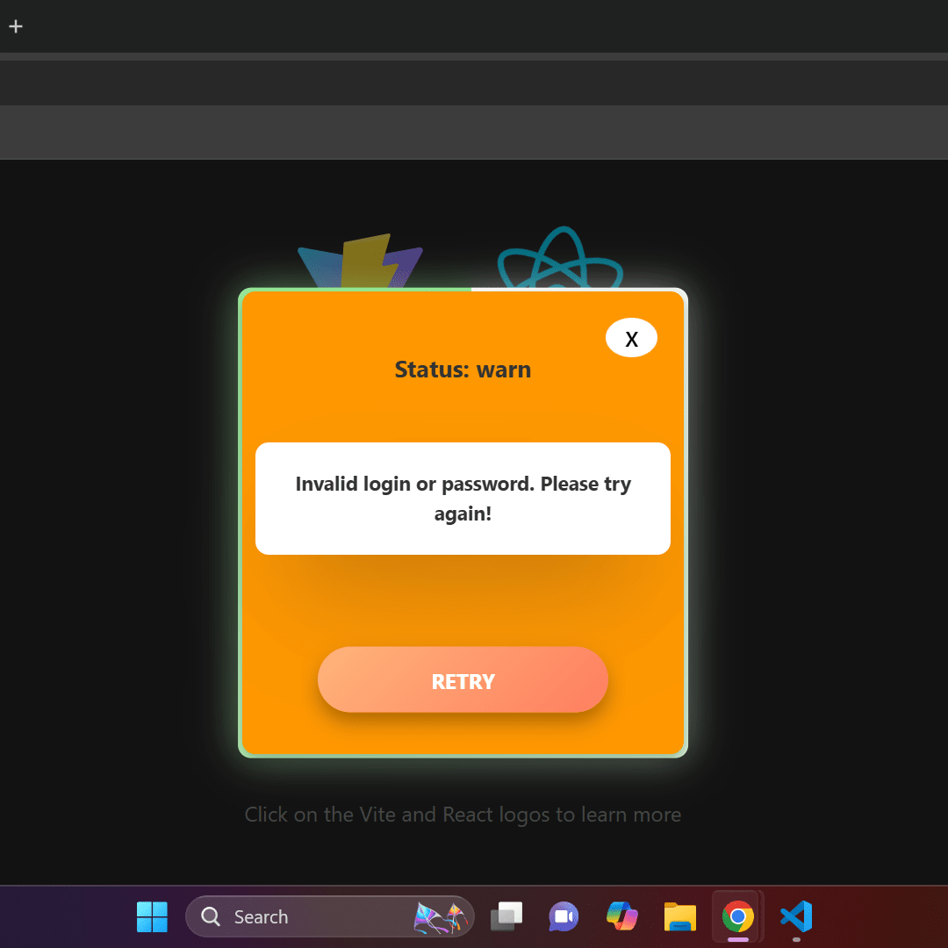Click the Status: warn heading
Screen dimensions: 948x948
463,370
